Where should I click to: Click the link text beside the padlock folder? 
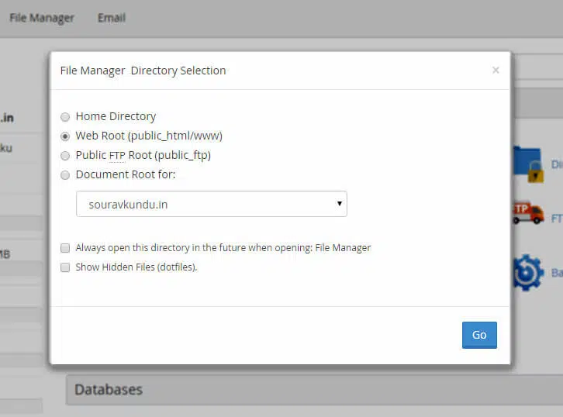pyautogui.click(x=556, y=164)
